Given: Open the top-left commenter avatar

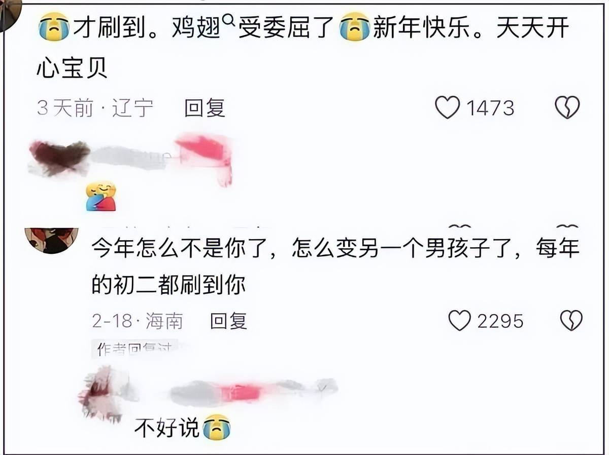Looking at the screenshot, I should click(11, 8).
